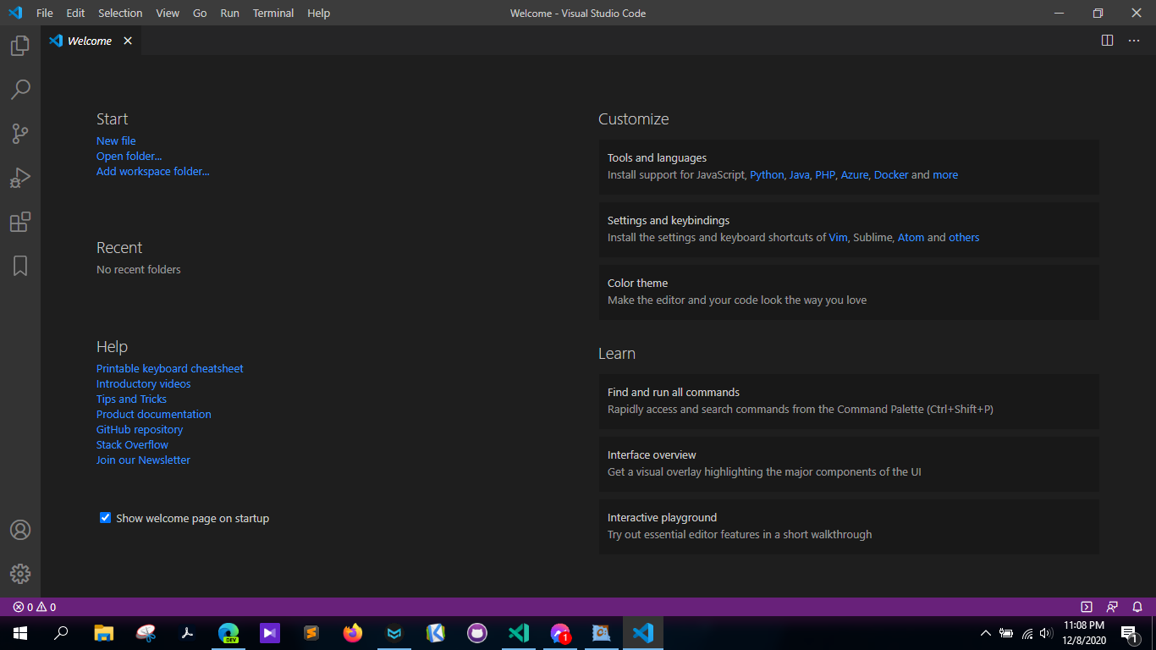Viewport: 1156px width, 650px height.
Task: Open the Accounts menu icon
Action: point(20,530)
